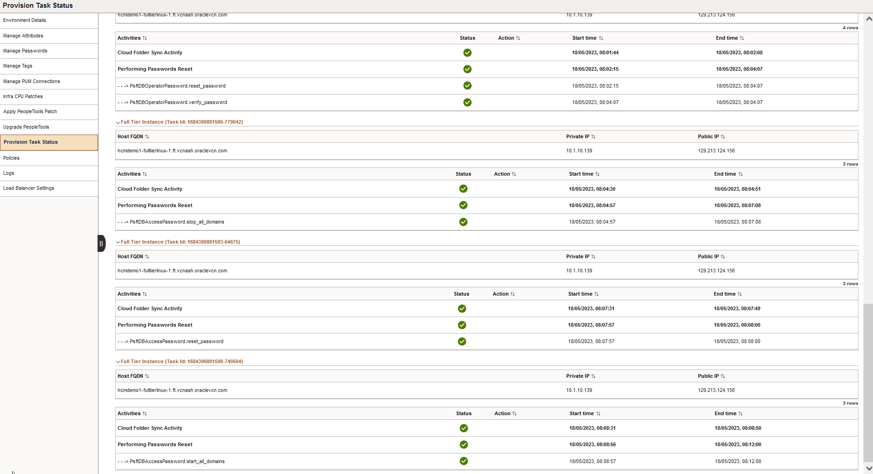Screen dimensions: 873x474
Task: Open Manage PUM Connections in the sidebar
Action: pyautogui.click(x=32, y=81)
